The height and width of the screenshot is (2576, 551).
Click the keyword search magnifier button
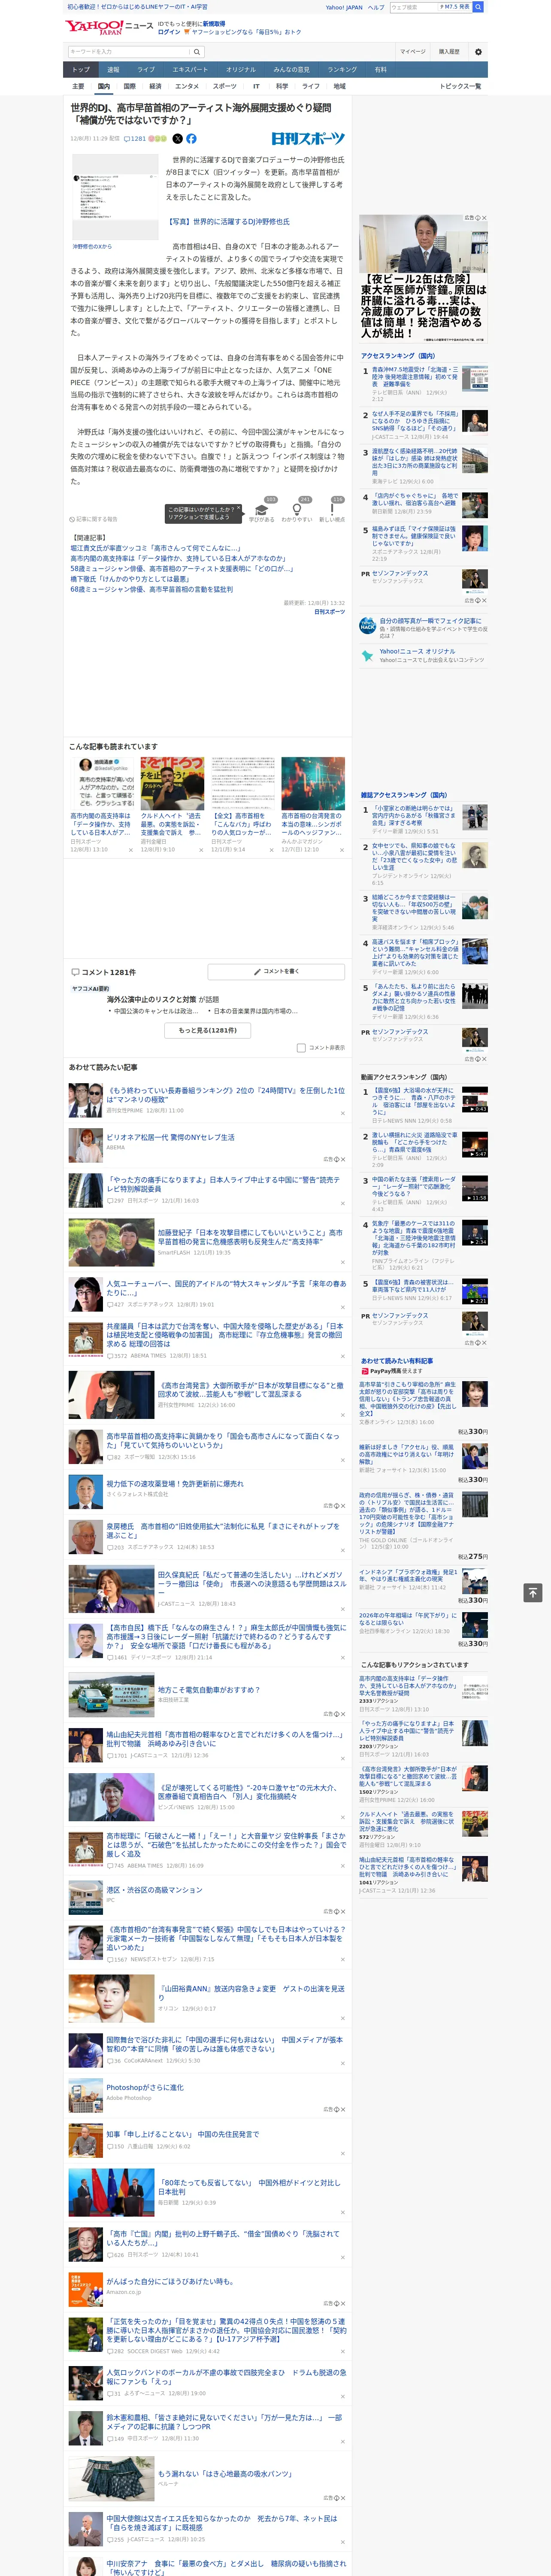click(x=197, y=51)
